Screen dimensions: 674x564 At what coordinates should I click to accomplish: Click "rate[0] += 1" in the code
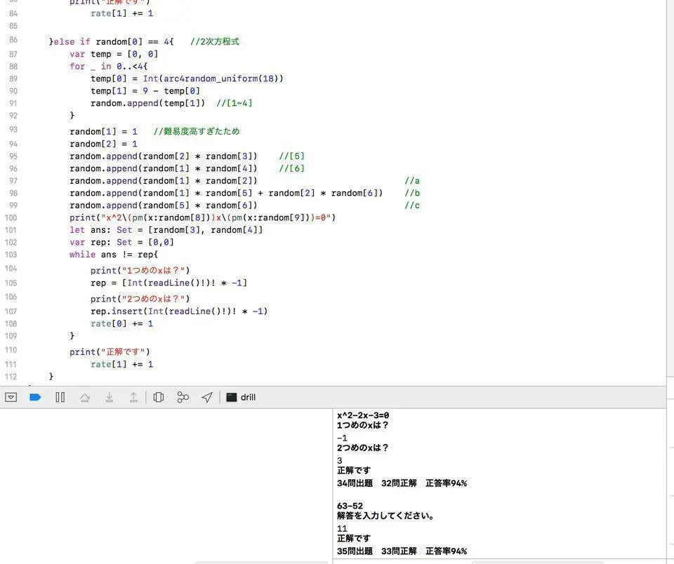coord(121,324)
